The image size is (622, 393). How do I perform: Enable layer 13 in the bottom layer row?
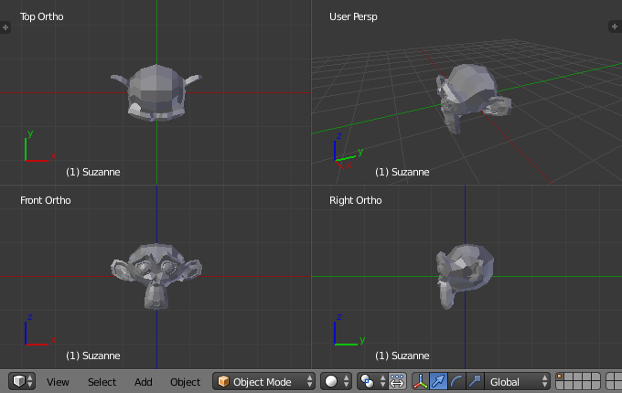[578, 386]
